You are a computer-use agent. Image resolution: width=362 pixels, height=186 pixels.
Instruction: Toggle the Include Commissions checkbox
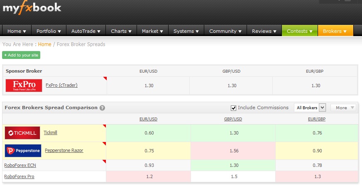coord(233,108)
